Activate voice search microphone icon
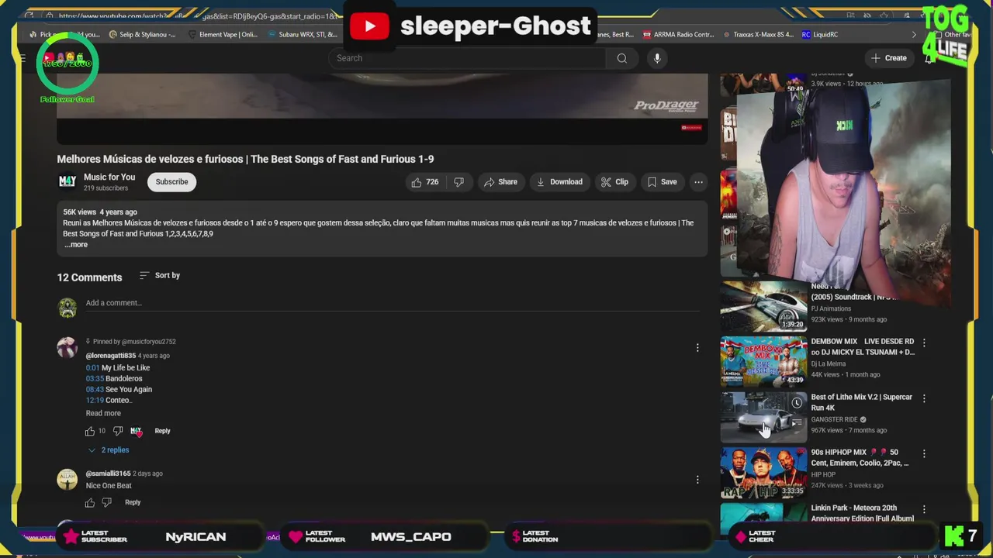This screenshot has height=558, width=993. click(657, 58)
